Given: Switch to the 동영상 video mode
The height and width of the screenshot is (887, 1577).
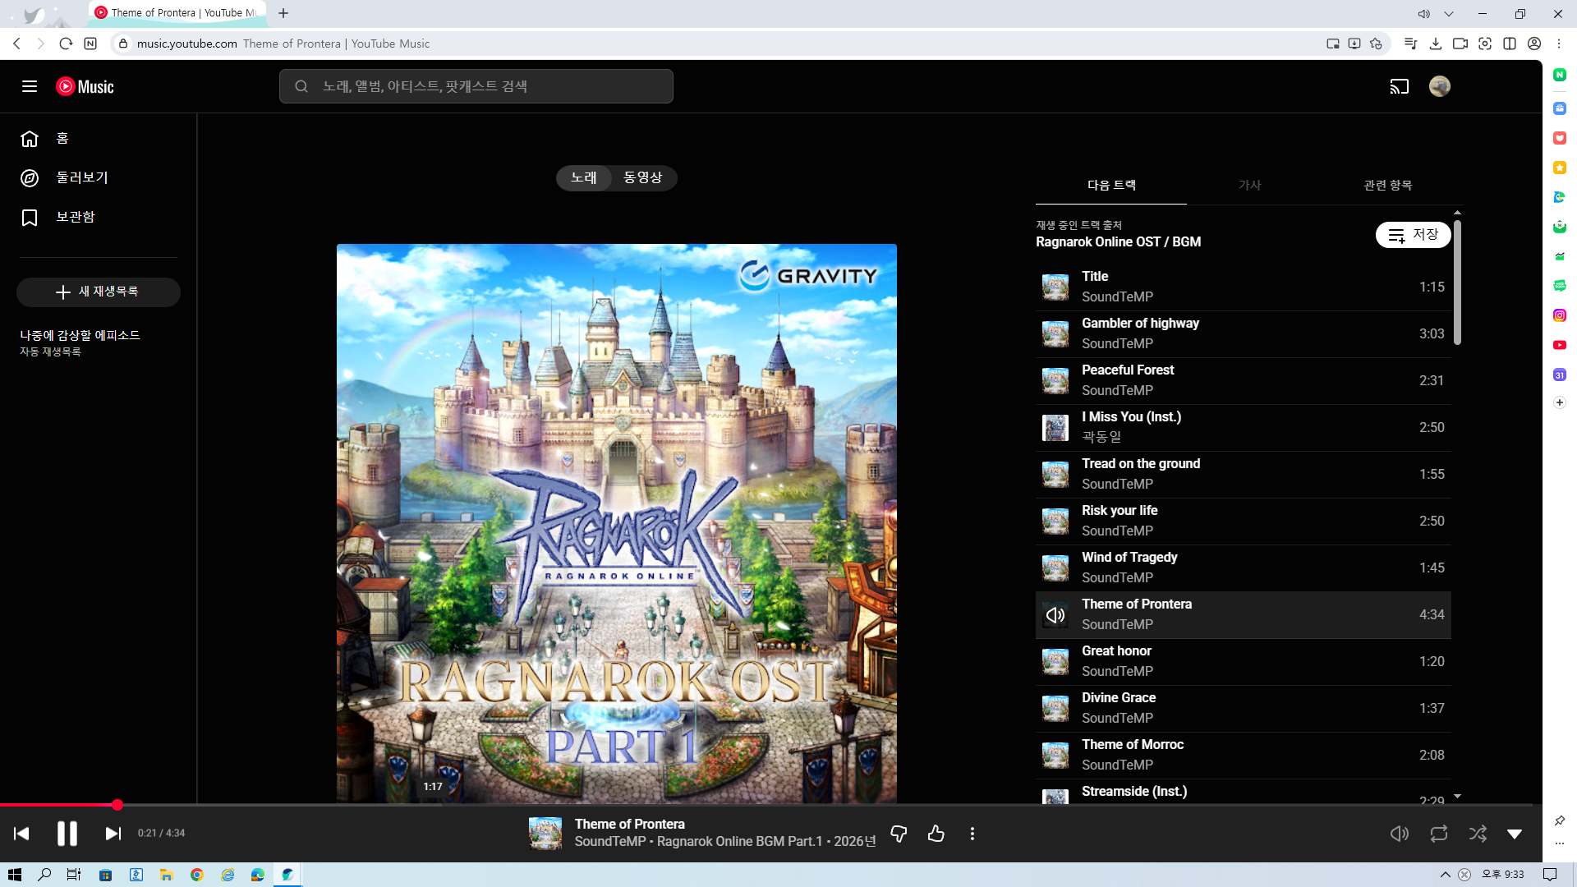Looking at the screenshot, I should [x=642, y=177].
